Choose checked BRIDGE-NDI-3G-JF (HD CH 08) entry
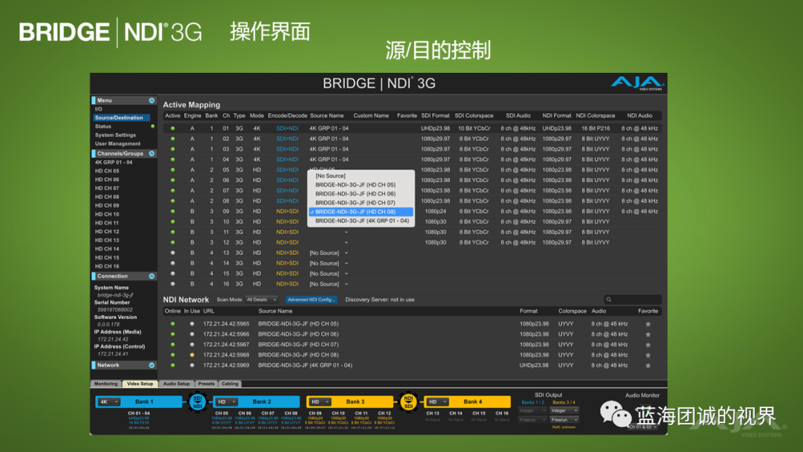Viewport: 803px width, 452px height. [361, 212]
